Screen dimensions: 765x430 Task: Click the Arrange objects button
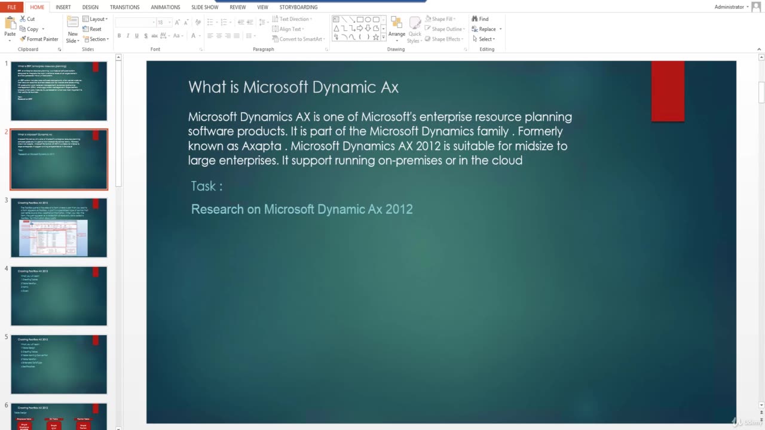(396, 29)
